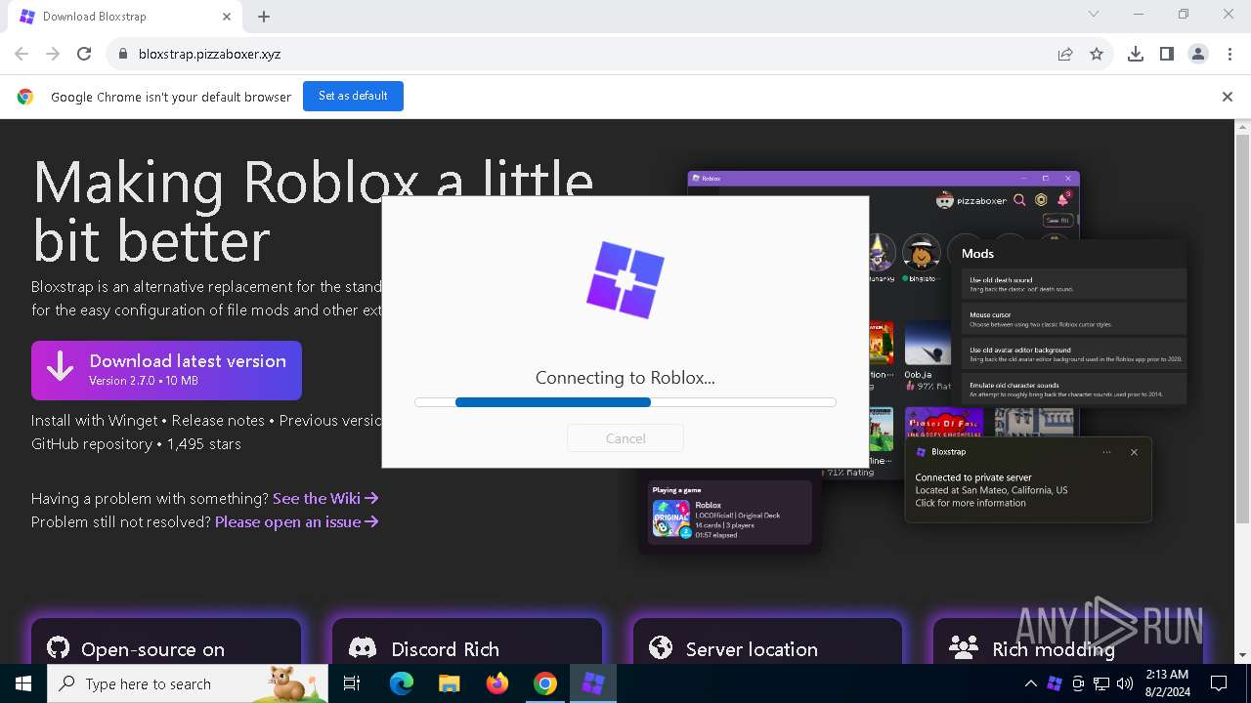
Task: Dismiss the default browser infobar
Action: (1228, 97)
